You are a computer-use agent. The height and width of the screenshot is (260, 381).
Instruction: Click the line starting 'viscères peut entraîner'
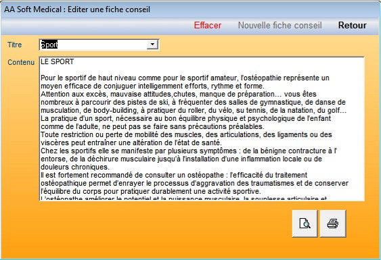tap(131, 142)
